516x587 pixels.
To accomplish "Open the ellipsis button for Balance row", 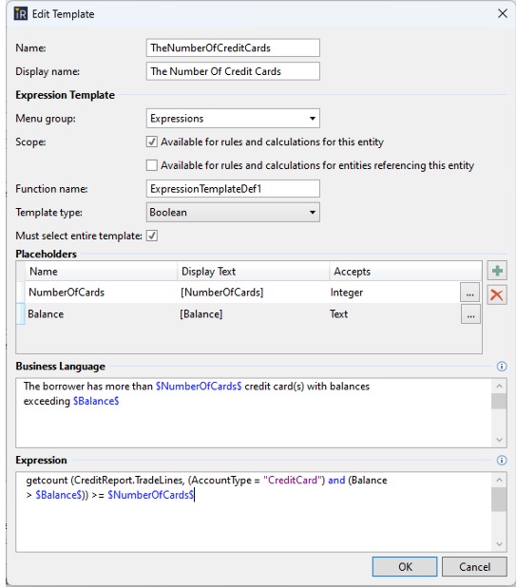I will click(x=470, y=314).
